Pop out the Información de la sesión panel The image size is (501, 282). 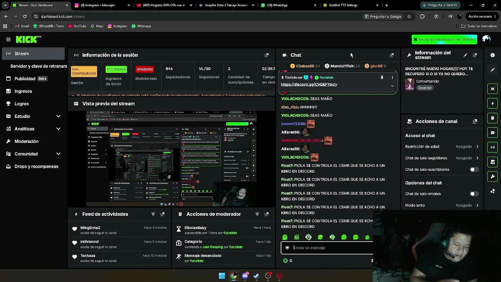(x=267, y=55)
